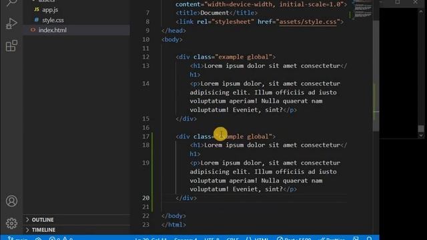The width and height of the screenshot is (427, 240).
Task: Click the HTML language mode indicator
Action: (258, 239)
